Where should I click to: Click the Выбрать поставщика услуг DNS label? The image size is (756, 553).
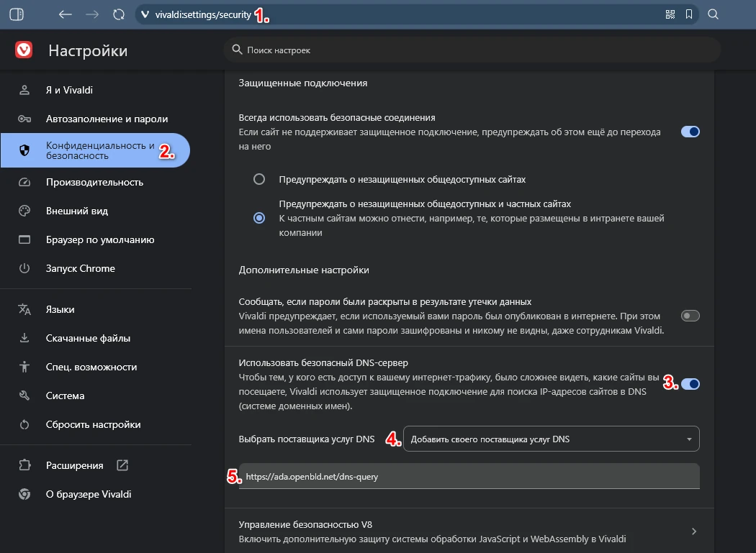pos(307,439)
